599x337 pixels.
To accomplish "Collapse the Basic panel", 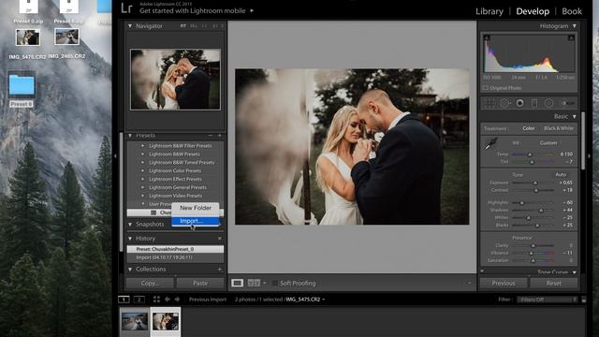I will 574,116.
